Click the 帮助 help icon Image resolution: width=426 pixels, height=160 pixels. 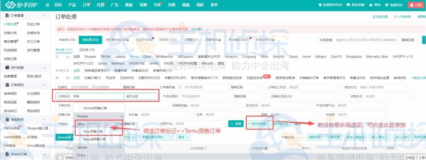[375, 5]
